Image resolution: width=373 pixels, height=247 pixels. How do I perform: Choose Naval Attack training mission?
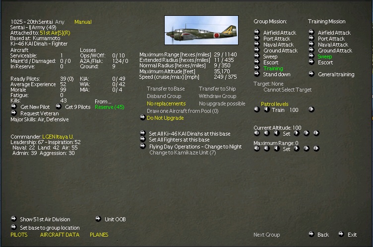(329, 45)
